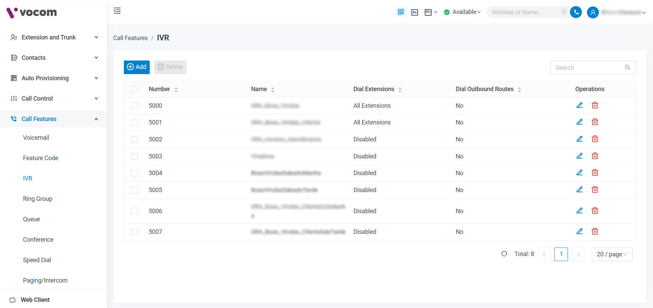The image size is (653, 308).
Task: Open the 20 / page size dropdown
Action: pyautogui.click(x=611, y=254)
